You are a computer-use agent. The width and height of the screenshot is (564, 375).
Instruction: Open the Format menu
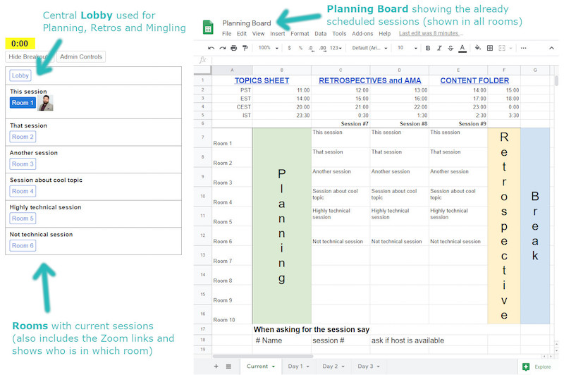coord(300,33)
